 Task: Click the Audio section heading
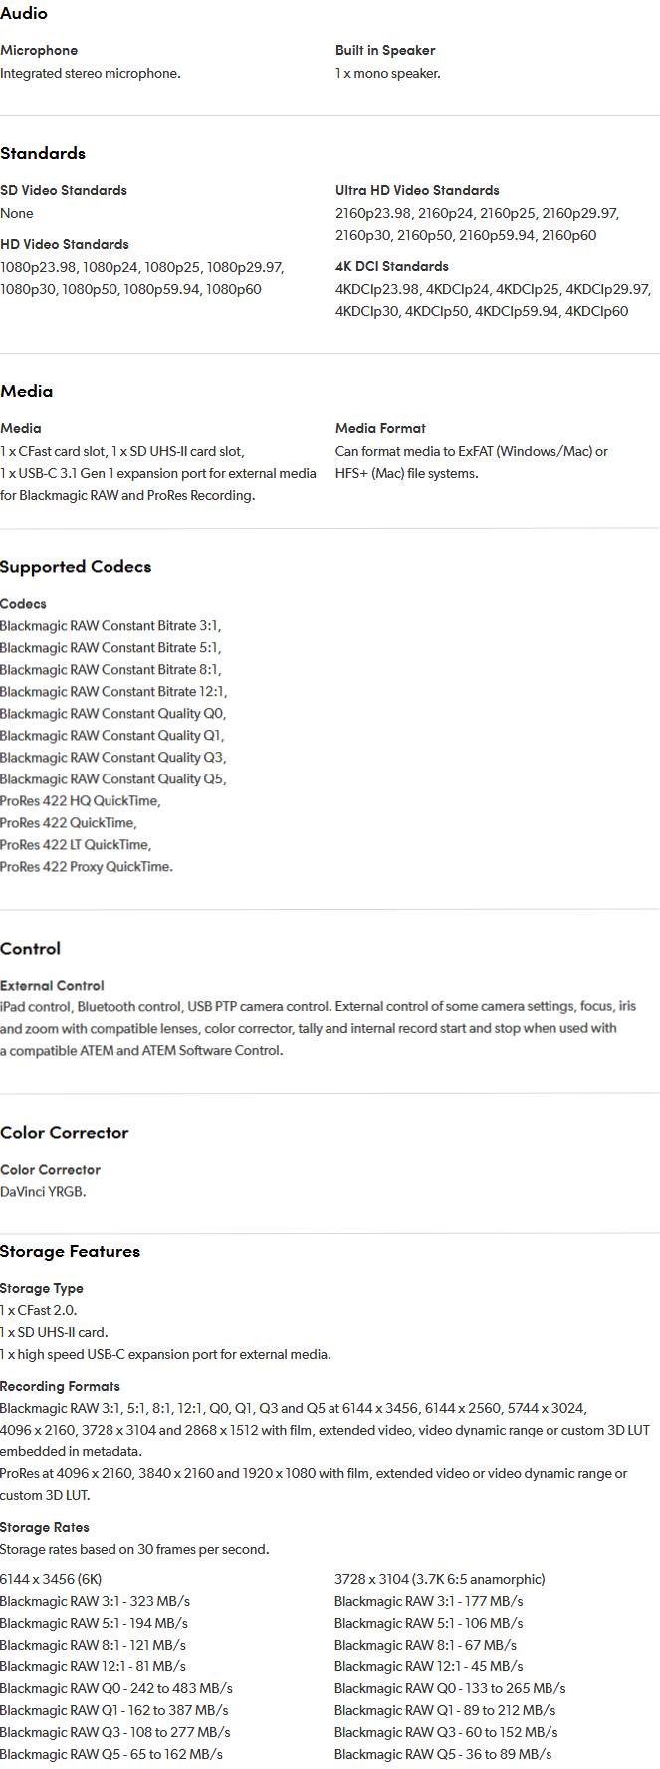24,13
